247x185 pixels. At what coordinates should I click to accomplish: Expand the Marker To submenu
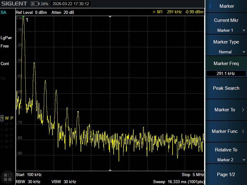[x=226, y=110]
